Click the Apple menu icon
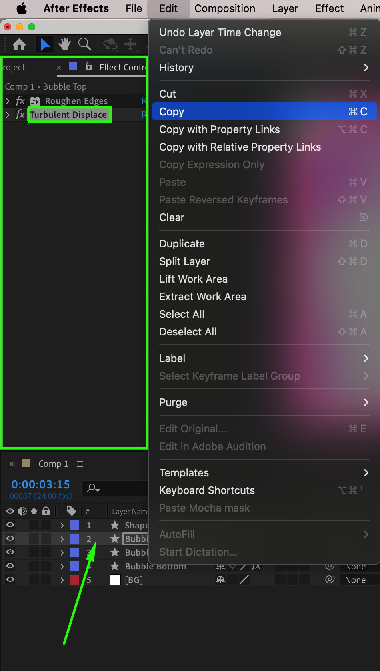 (x=22, y=8)
